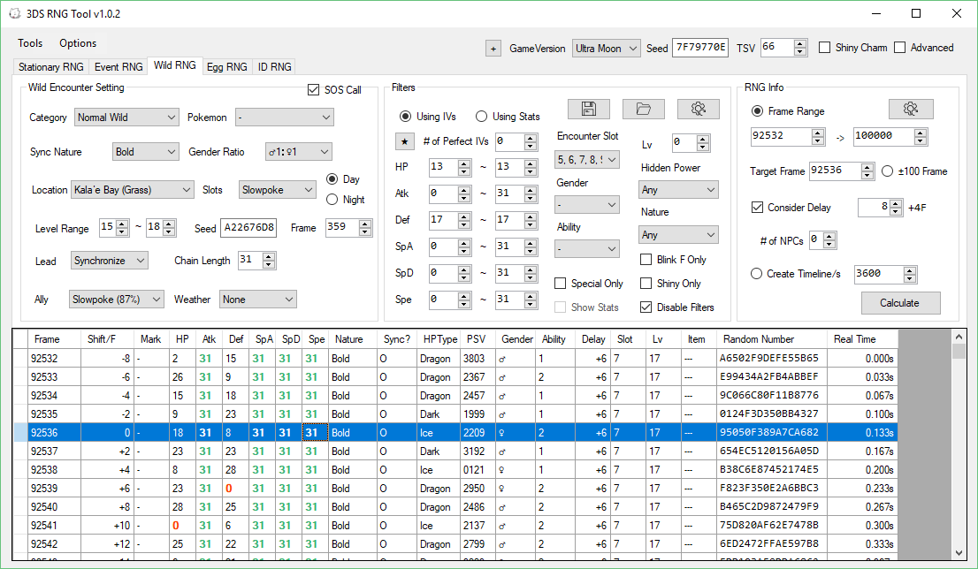This screenshot has width=978, height=569.
Task: Switch to Egg RNG tab
Action: pyautogui.click(x=227, y=66)
